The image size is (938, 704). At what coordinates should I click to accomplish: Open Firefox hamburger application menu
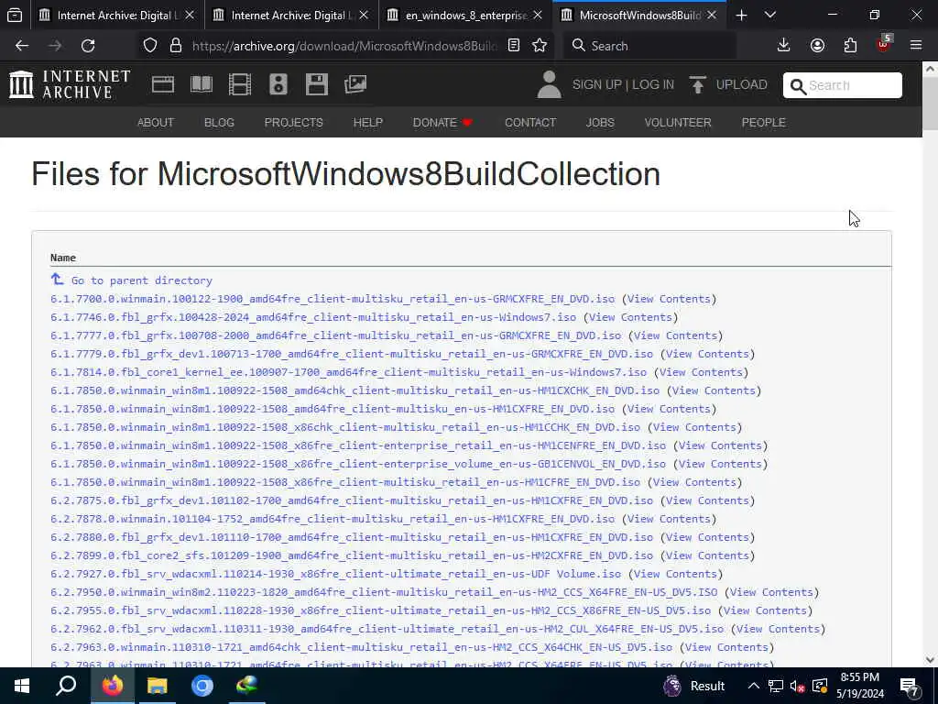(916, 46)
